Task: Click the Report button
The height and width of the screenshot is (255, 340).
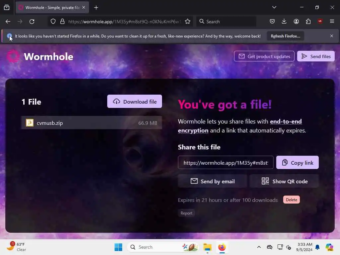Action: [186, 213]
